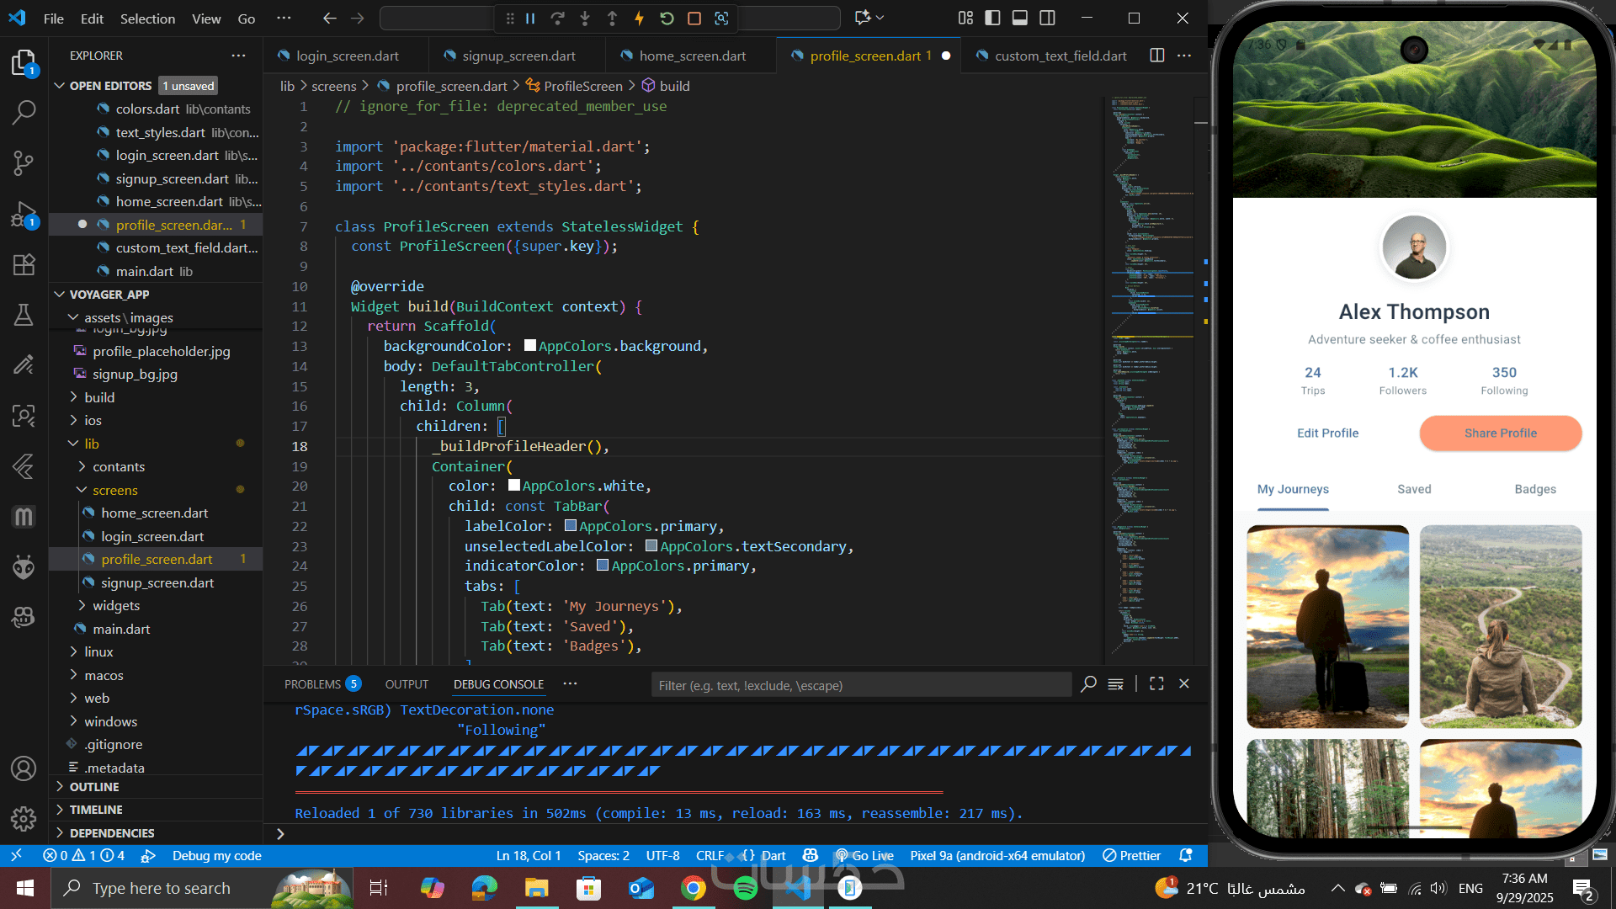Click the split editor right icon
The width and height of the screenshot is (1616, 909).
(x=1157, y=56)
